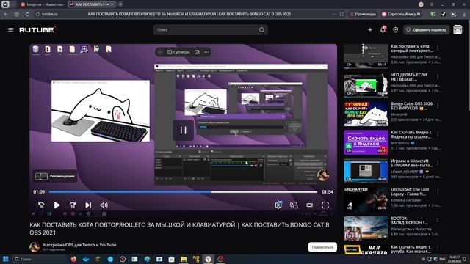This screenshot has width=470, height=264.
Task: Enable picture-in-picture mode in the player
Action: pos(294,205)
